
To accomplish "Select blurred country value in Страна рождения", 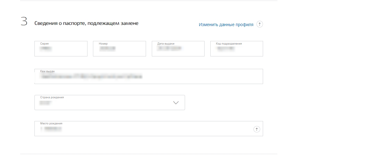I will 46,103.
